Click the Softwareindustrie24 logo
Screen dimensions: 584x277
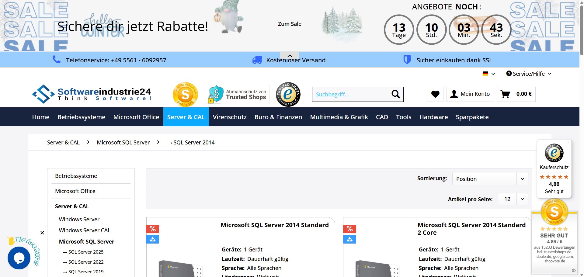click(92, 94)
